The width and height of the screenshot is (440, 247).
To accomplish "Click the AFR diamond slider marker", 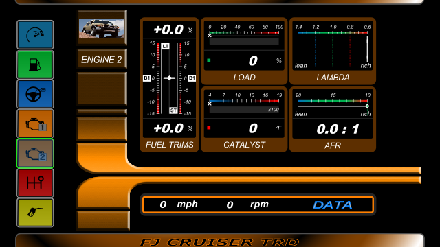I will pos(367,106).
